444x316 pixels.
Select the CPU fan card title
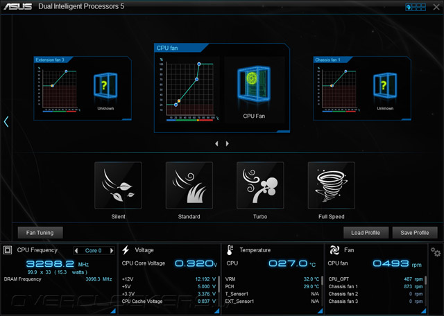[x=167, y=48]
